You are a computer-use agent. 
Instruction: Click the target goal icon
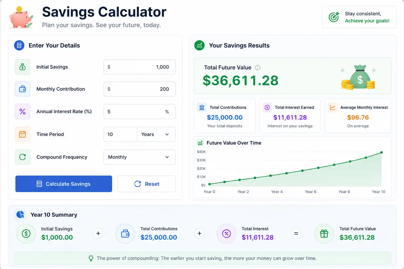pos(334,17)
